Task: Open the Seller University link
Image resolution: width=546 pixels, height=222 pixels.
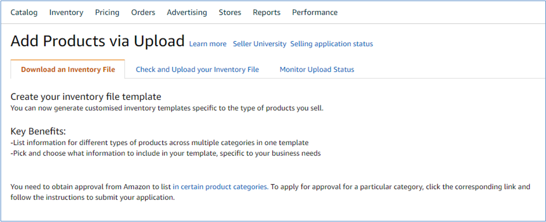Action: coord(260,44)
